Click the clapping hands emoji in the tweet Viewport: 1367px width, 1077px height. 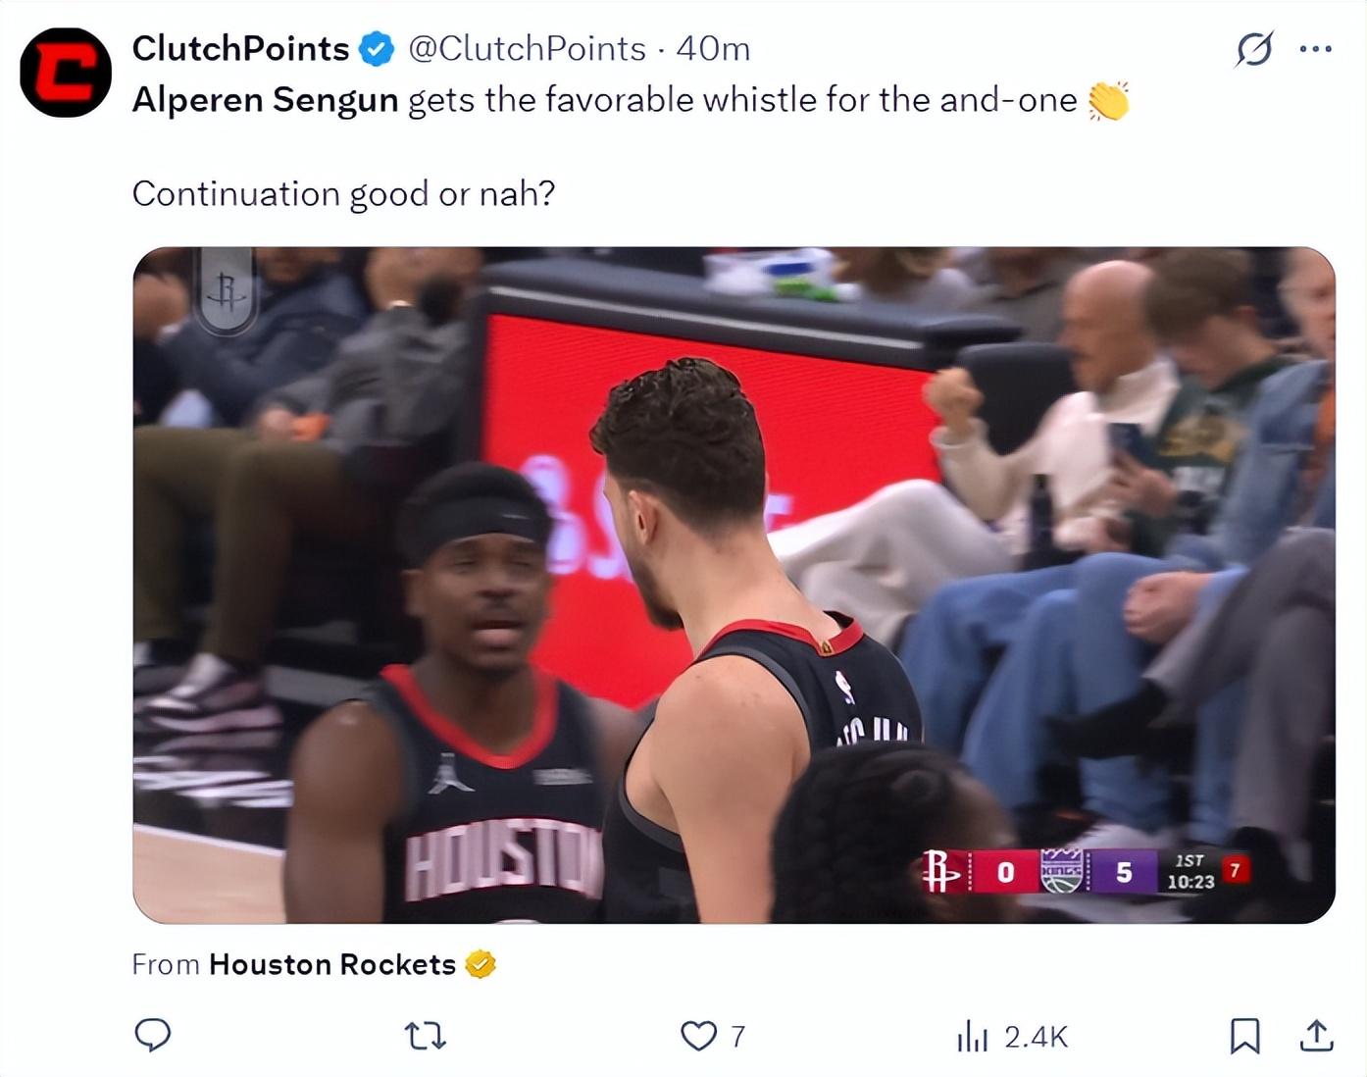pyautogui.click(x=1108, y=100)
